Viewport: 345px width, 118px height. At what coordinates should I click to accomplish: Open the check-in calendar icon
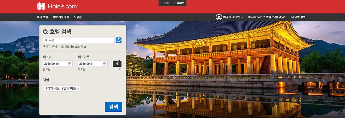click(70, 64)
